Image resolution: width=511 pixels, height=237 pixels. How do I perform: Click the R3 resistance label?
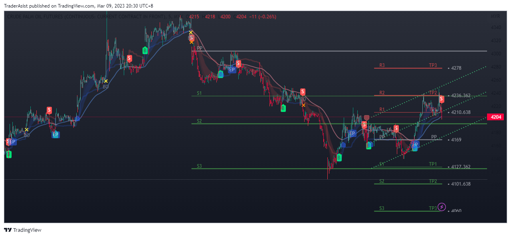382,65
